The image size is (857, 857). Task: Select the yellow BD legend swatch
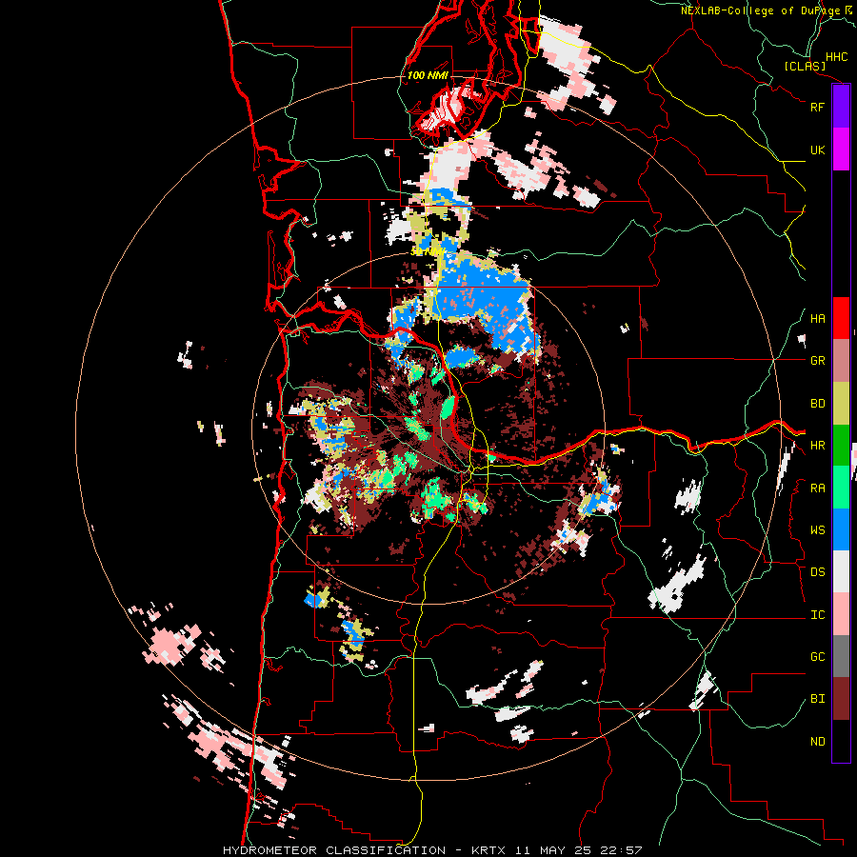click(841, 404)
